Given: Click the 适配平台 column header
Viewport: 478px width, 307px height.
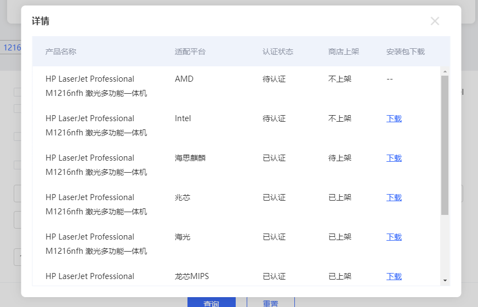Looking at the screenshot, I should (x=190, y=52).
